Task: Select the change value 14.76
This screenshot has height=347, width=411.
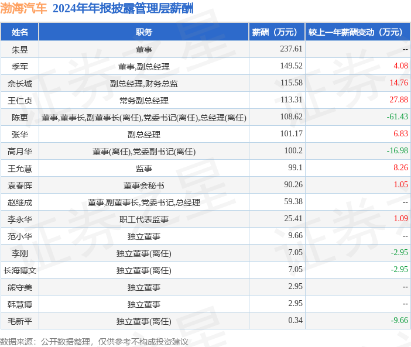Action: tap(399, 83)
